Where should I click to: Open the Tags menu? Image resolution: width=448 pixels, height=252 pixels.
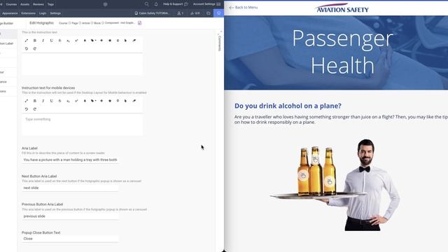(x=50, y=4)
